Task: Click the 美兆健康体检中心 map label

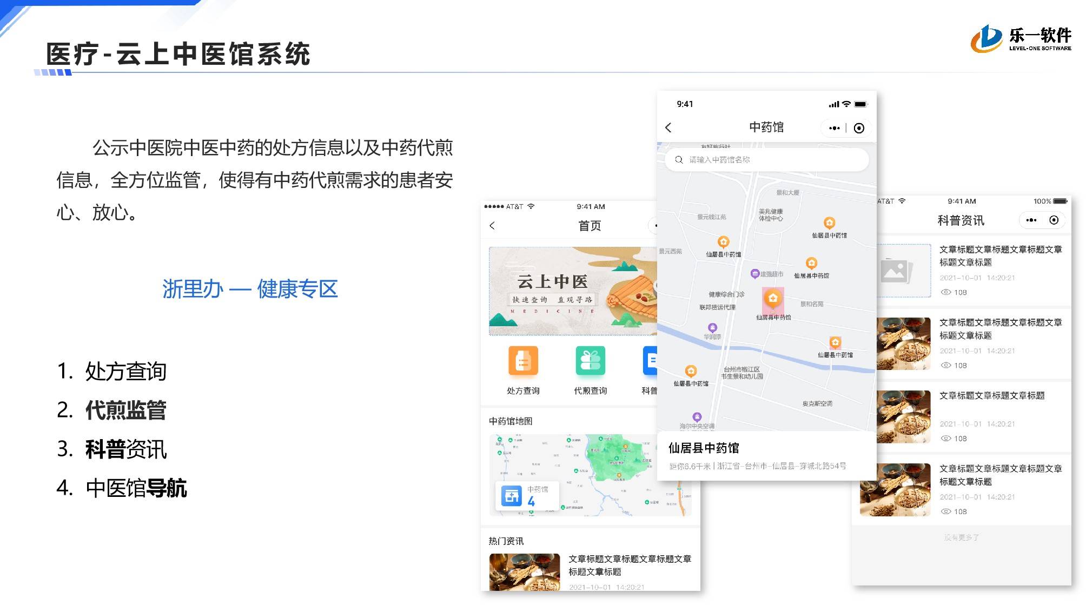Action: (x=771, y=215)
